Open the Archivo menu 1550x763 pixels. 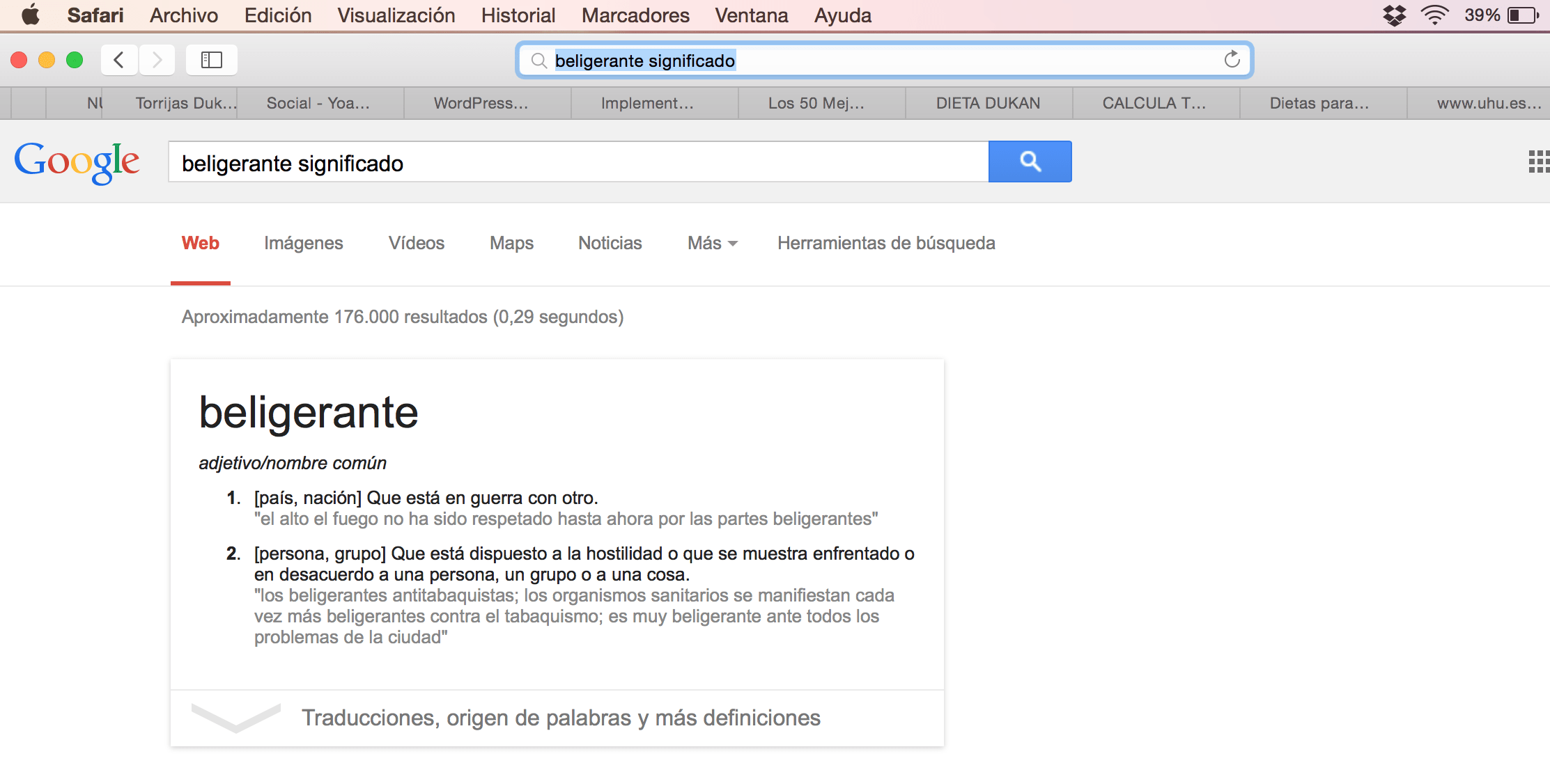(184, 15)
